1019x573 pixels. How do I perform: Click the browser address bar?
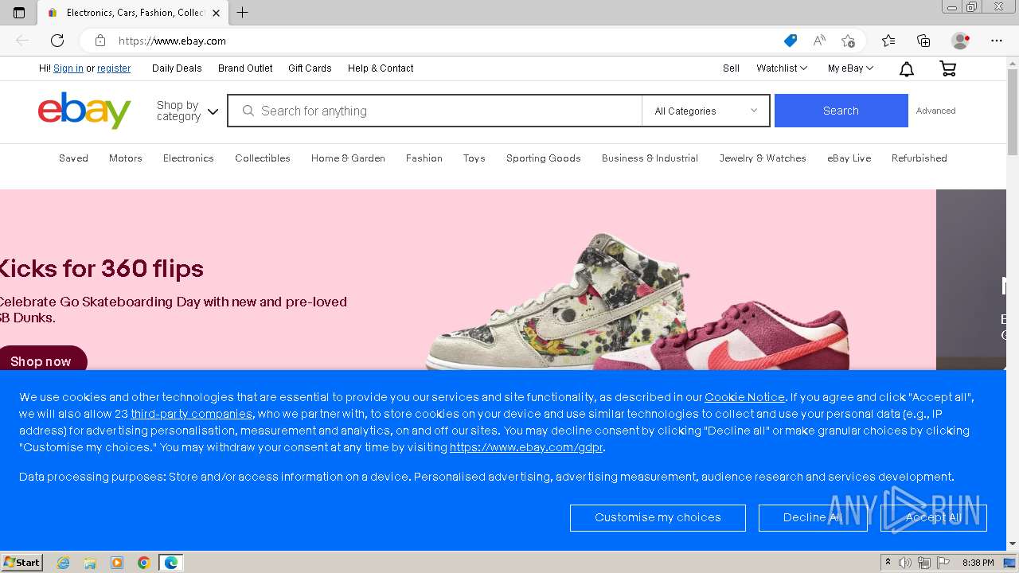[x=446, y=41]
